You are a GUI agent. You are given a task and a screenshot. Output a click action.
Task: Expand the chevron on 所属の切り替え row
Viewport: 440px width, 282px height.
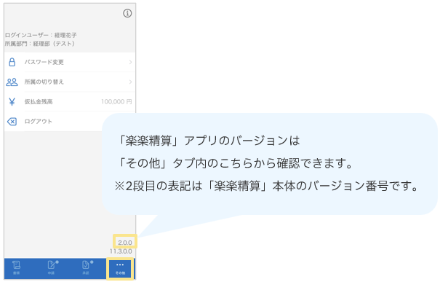130,82
